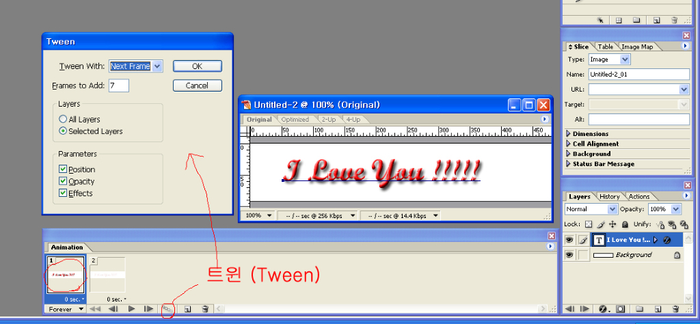This screenshot has width=700, height=324.
Task: Layers palette next frame arrow icon
Action: pyautogui.click(x=584, y=309)
